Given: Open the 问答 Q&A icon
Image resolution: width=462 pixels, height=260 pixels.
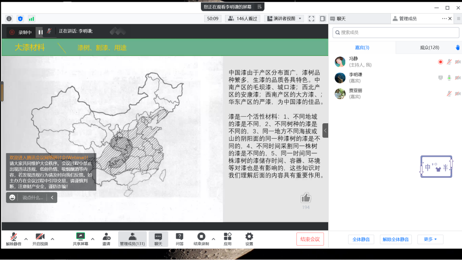Looking at the screenshot, I should pyautogui.click(x=179, y=239).
